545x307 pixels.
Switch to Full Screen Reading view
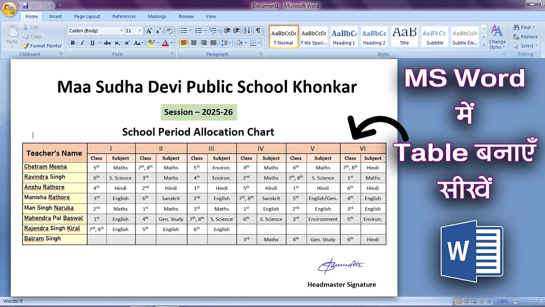[466, 301]
